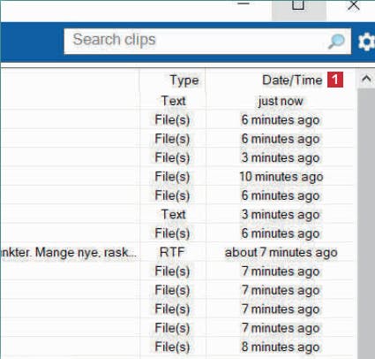Click the magnifier search icon

pyautogui.click(x=336, y=42)
